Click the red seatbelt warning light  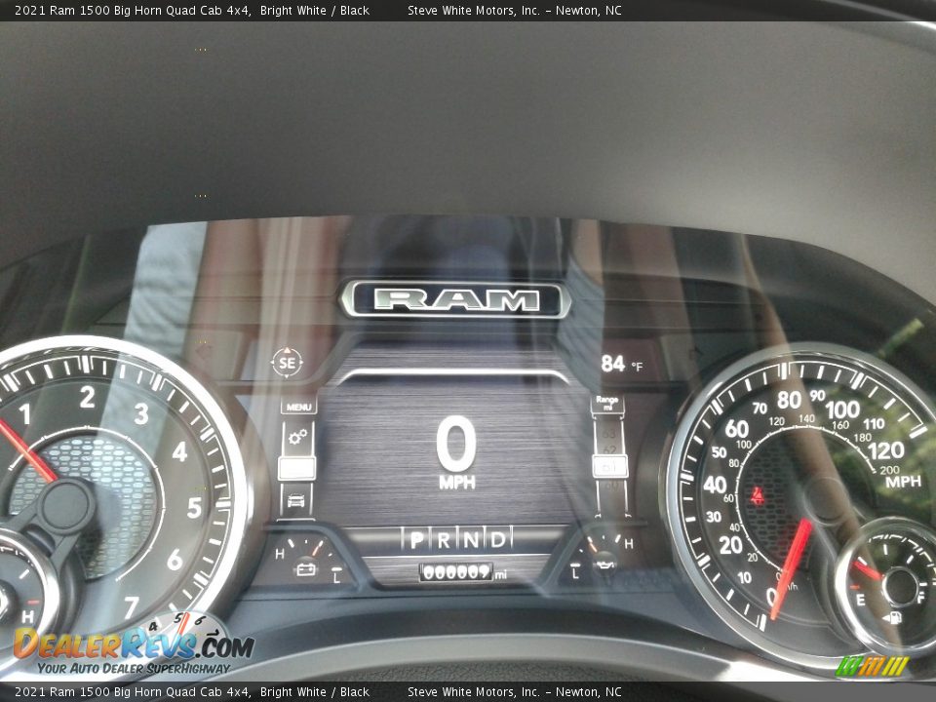point(758,496)
